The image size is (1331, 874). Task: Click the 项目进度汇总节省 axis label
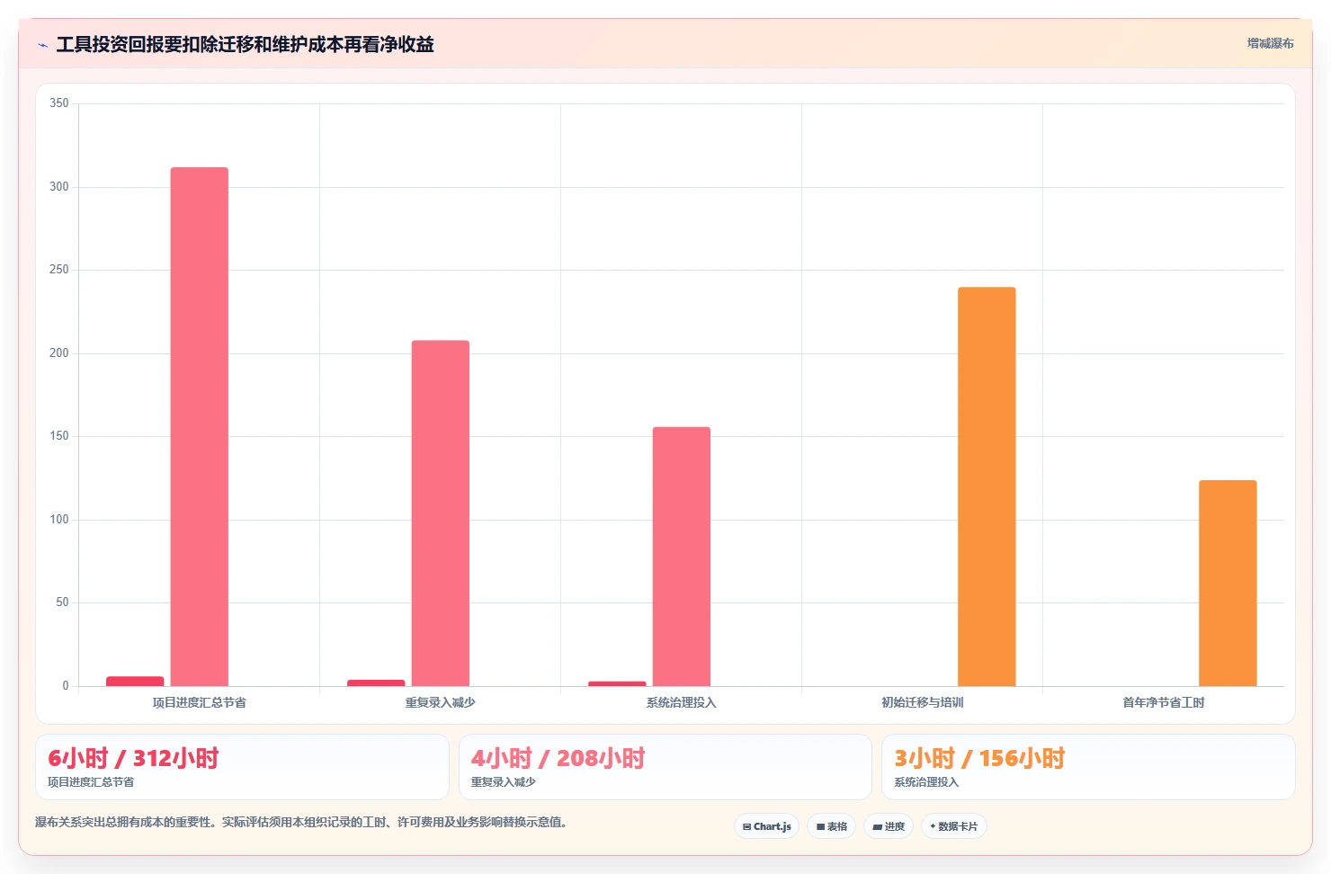pyautogui.click(x=199, y=703)
